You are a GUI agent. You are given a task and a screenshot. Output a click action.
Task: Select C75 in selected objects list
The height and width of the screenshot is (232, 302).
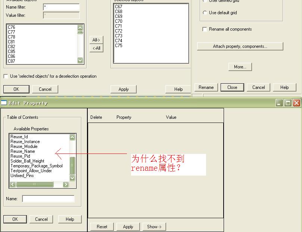[119, 46]
